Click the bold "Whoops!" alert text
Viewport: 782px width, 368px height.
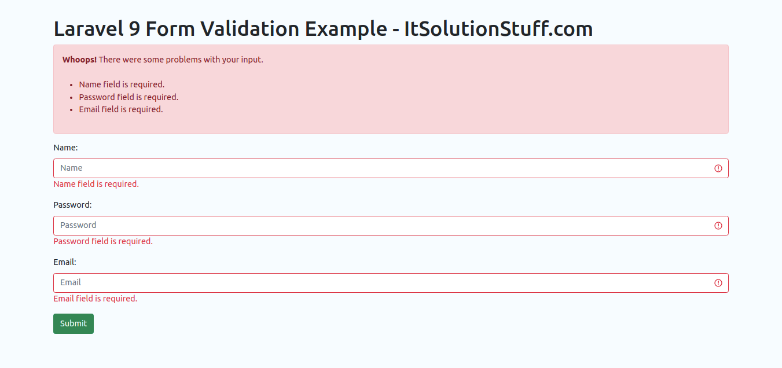(79, 60)
